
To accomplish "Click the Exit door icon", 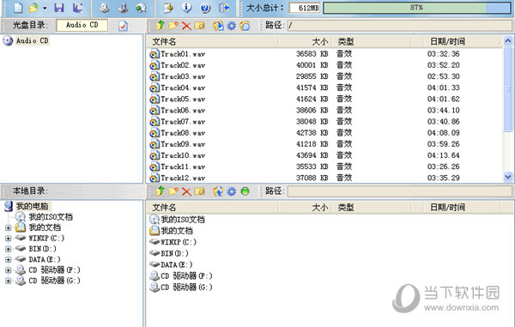I will tap(224, 8).
